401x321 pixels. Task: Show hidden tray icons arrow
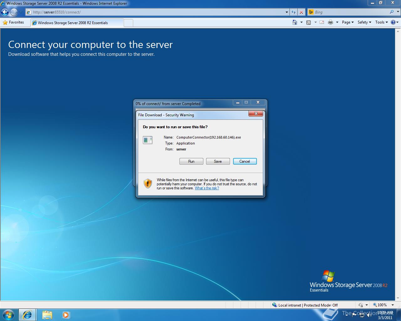346,315
